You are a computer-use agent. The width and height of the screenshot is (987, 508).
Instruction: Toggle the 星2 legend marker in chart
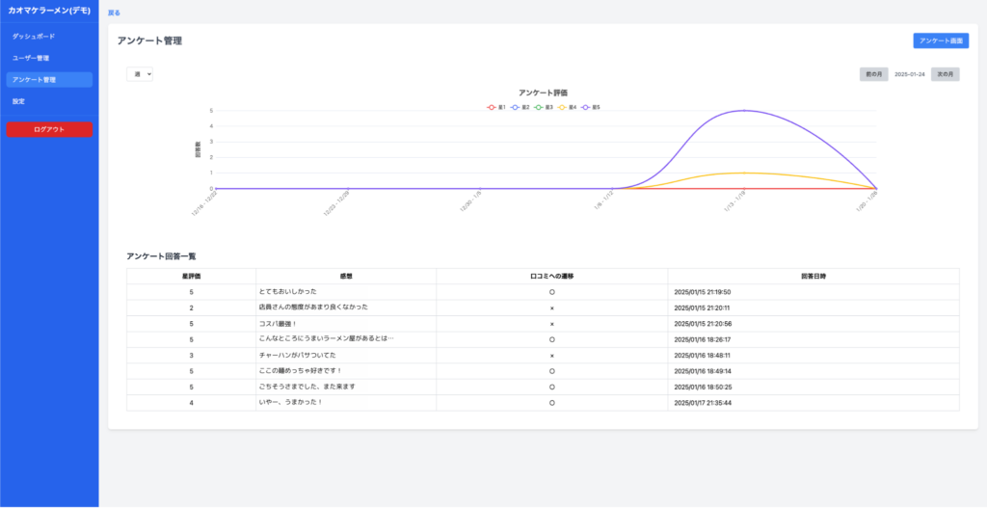[x=520, y=107]
